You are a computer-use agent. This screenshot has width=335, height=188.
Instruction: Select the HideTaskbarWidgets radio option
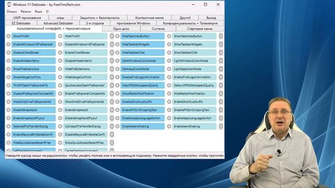coord(117,44)
